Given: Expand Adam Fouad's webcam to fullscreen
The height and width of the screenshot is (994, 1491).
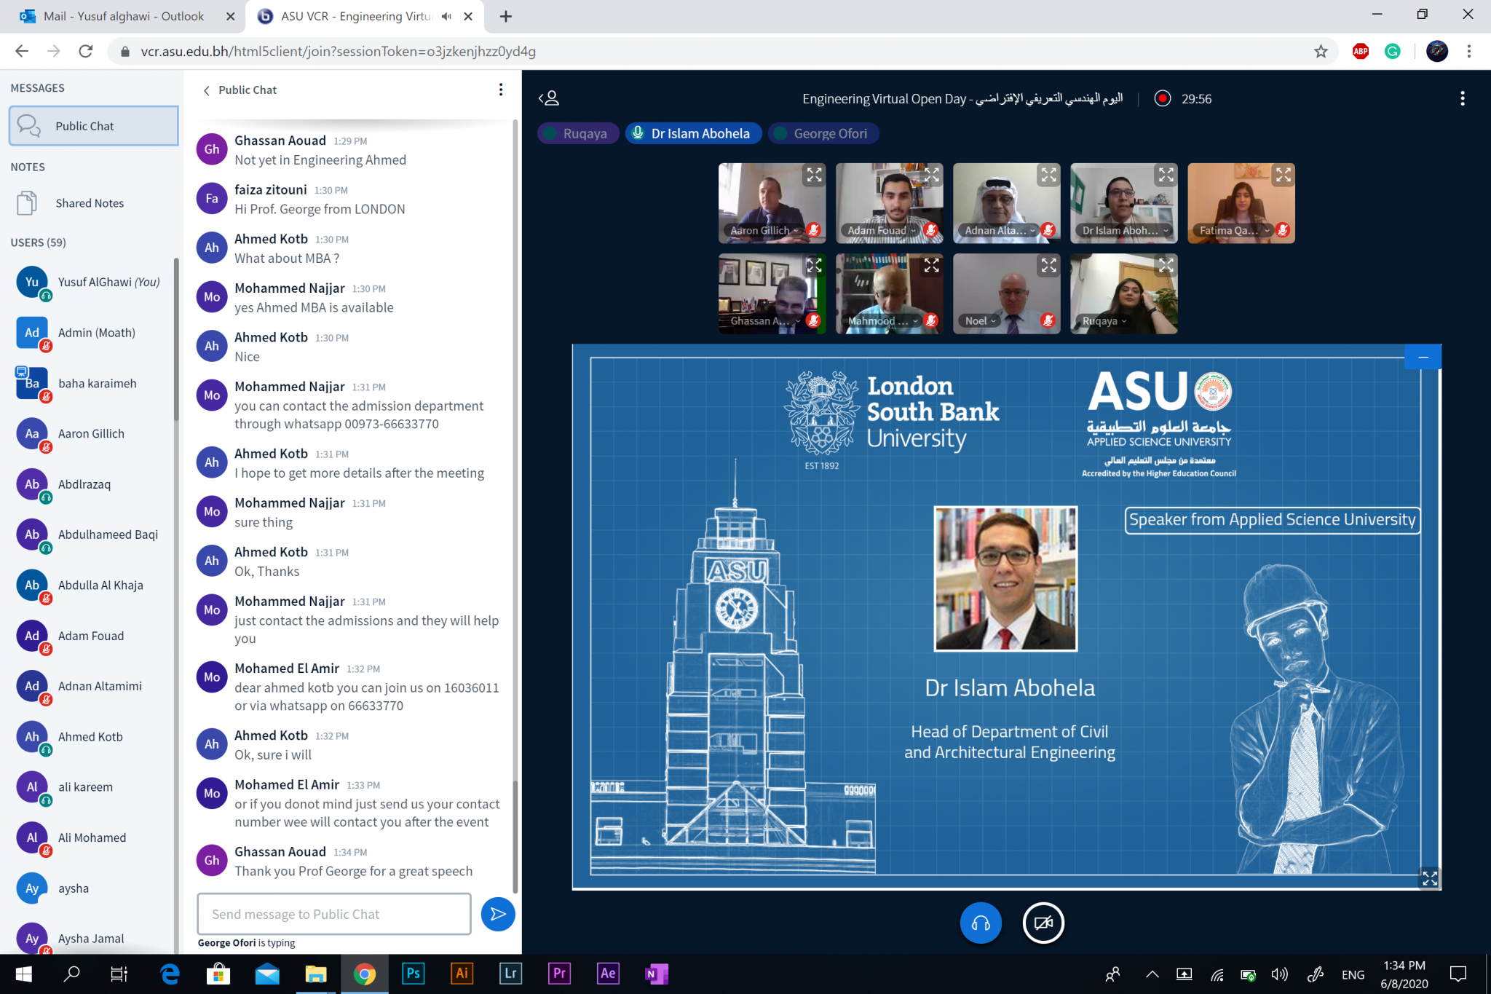Looking at the screenshot, I should tap(931, 175).
